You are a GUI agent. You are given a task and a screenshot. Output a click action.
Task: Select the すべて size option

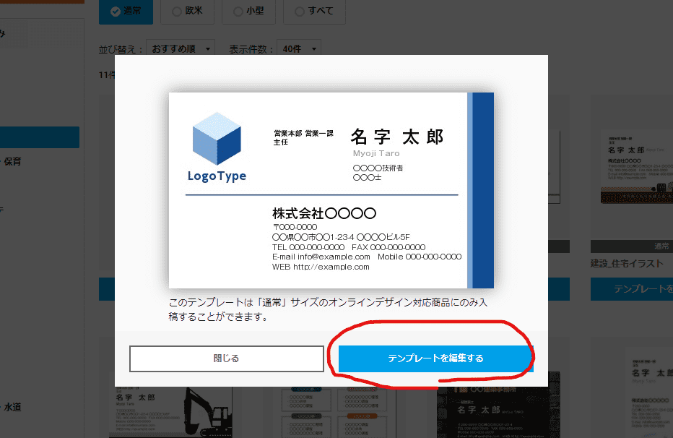point(314,11)
